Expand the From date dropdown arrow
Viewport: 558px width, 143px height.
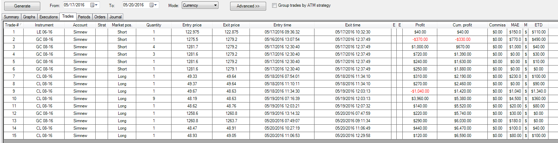[96, 5]
